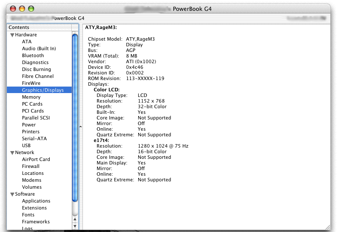Click the 1152 x 768 resolution value
The height and width of the screenshot is (232, 339).
(151, 101)
